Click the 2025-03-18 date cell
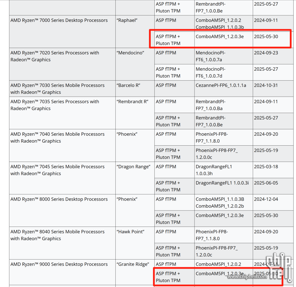Image resolution: width=296 pixels, height=287 pixels. [x=273, y=170]
